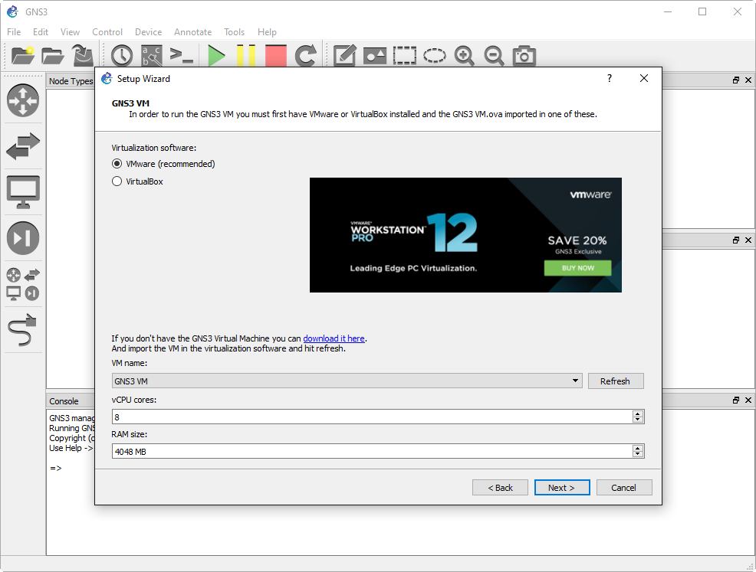Open project with the folder toolbar icon

[53, 55]
